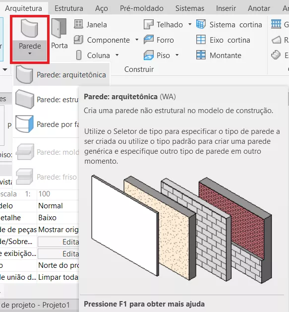Viewport: 289px width, 312px height.
Task: Open the Componente dropdown arrow
Action: pos(137,40)
